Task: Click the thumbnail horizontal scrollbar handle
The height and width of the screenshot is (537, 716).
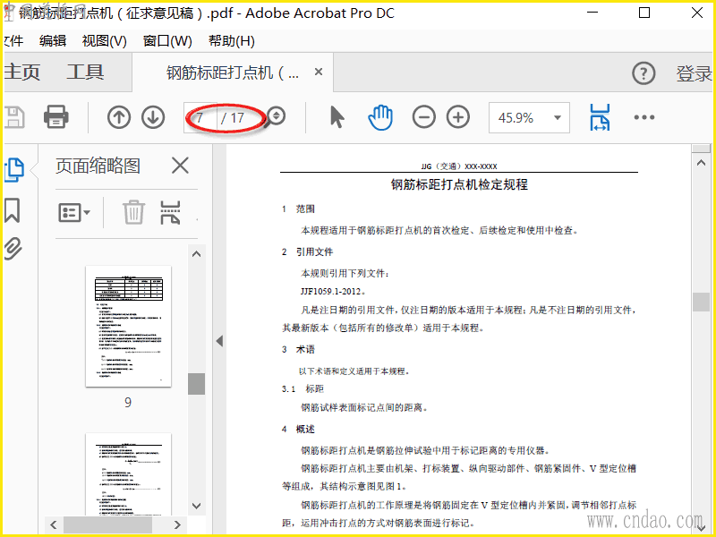Action: click(107, 524)
